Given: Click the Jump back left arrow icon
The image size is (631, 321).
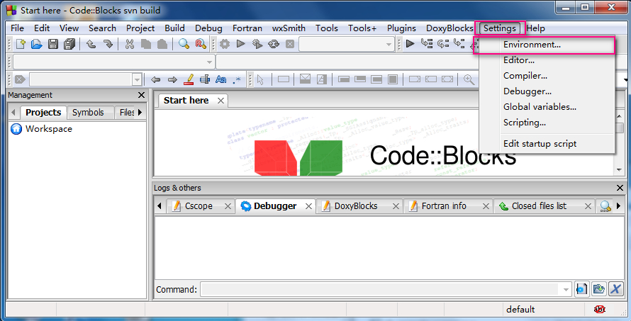Looking at the screenshot, I should (155, 79).
